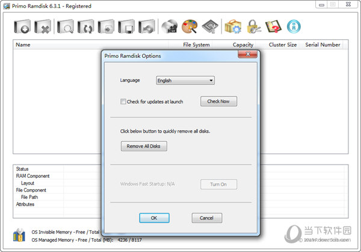The width and height of the screenshot is (361, 252).
Task: Select the File Path row
Action: tap(29, 197)
